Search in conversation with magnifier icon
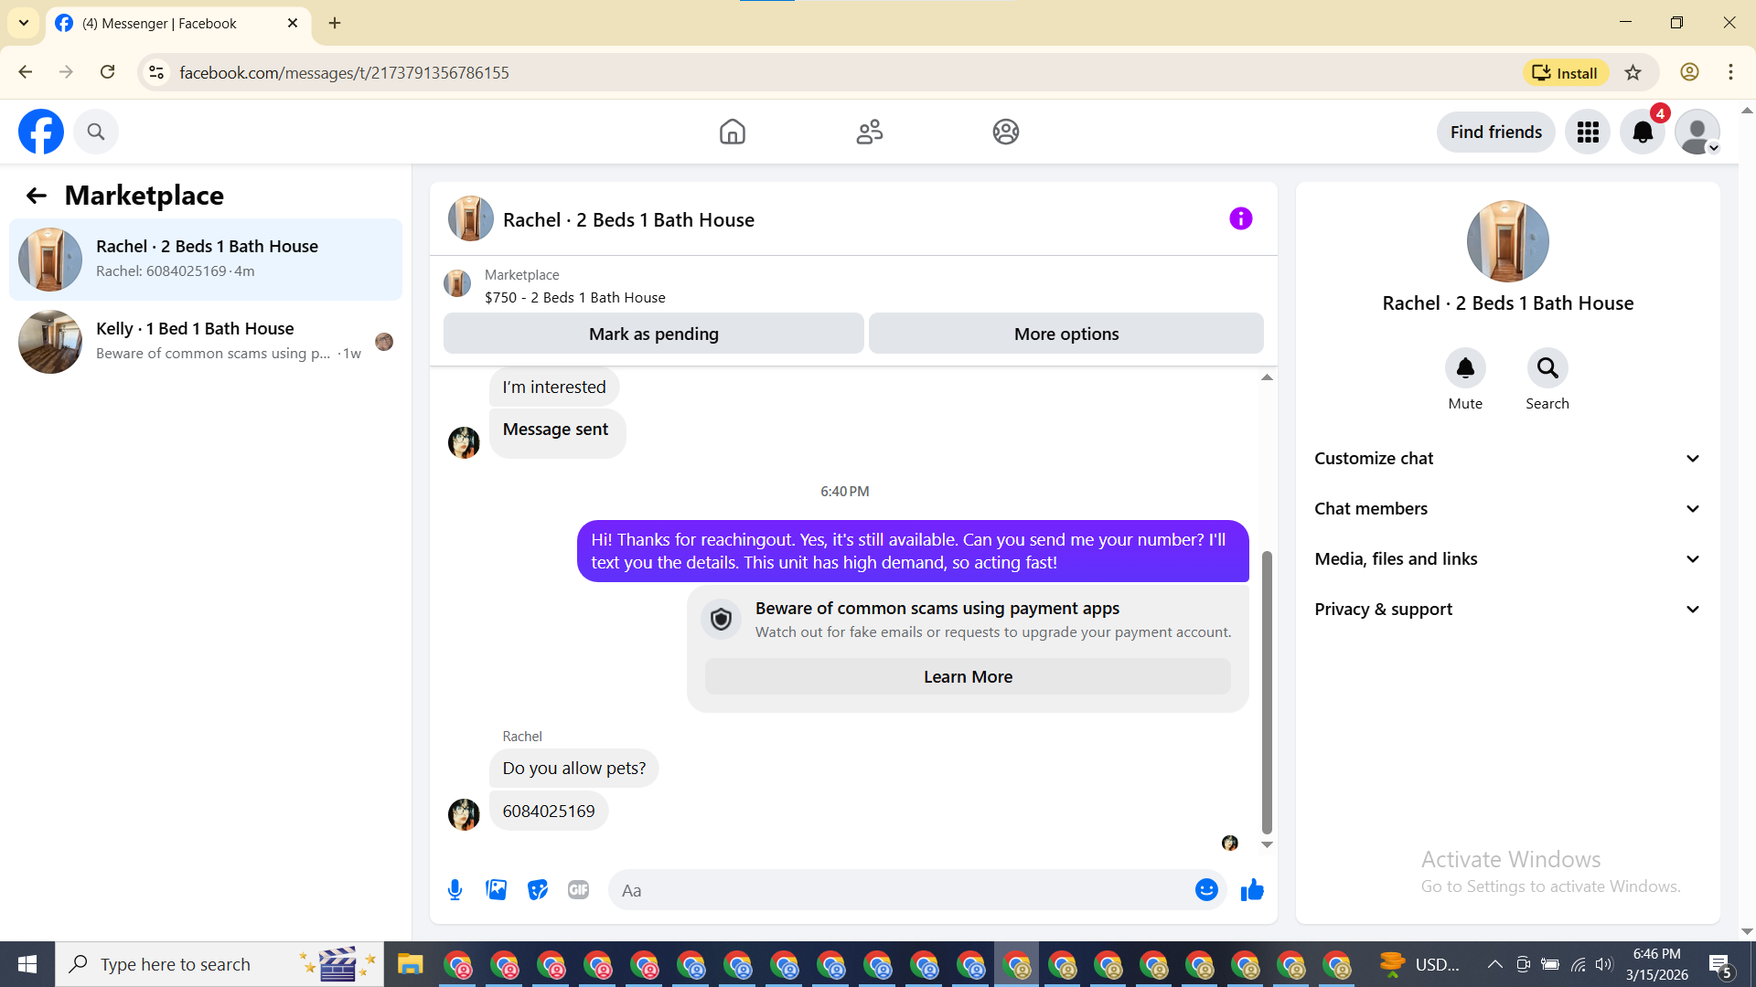The width and height of the screenshot is (1756, 987). [x=1547, y=367]
